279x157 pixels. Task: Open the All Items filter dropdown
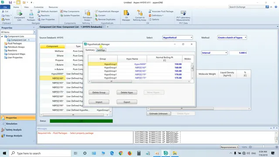(x=34, y=32)
